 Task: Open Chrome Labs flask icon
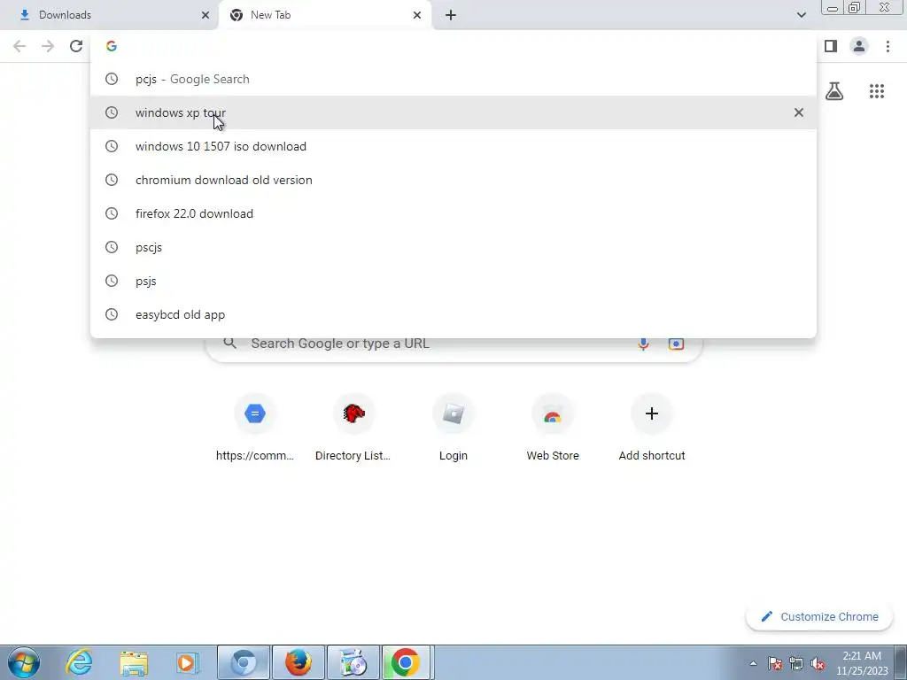click(x=834, y=91)
